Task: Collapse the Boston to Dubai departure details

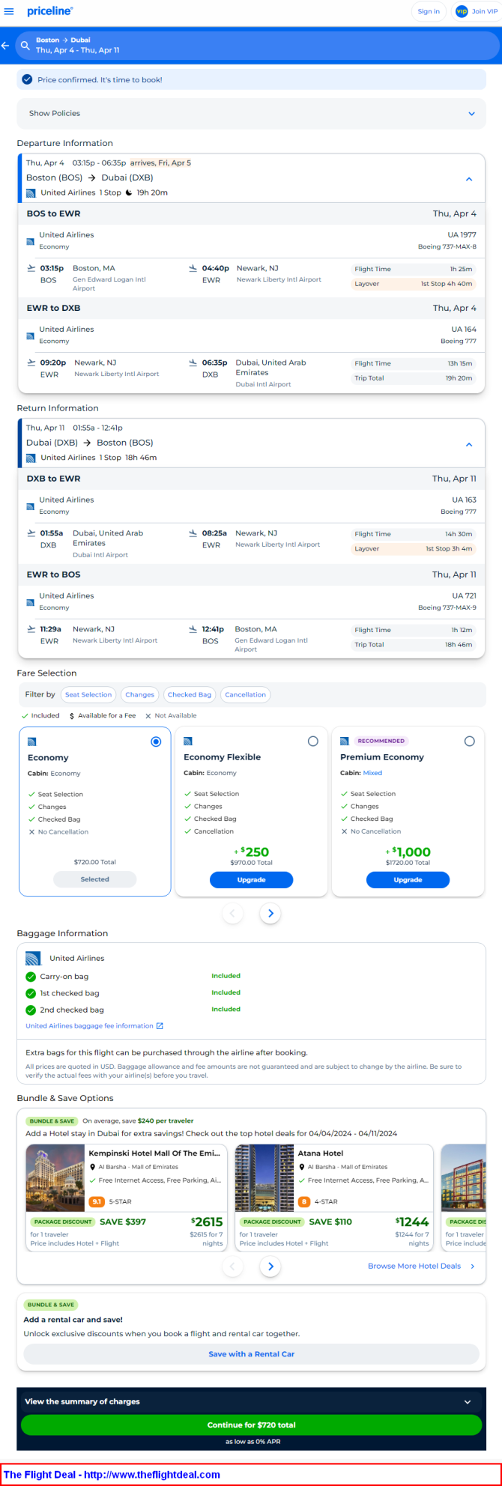Action: pyautogui.click(x=469, y=179)
